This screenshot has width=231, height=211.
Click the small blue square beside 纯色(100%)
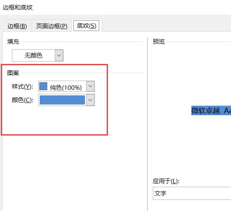pos(43,86)
